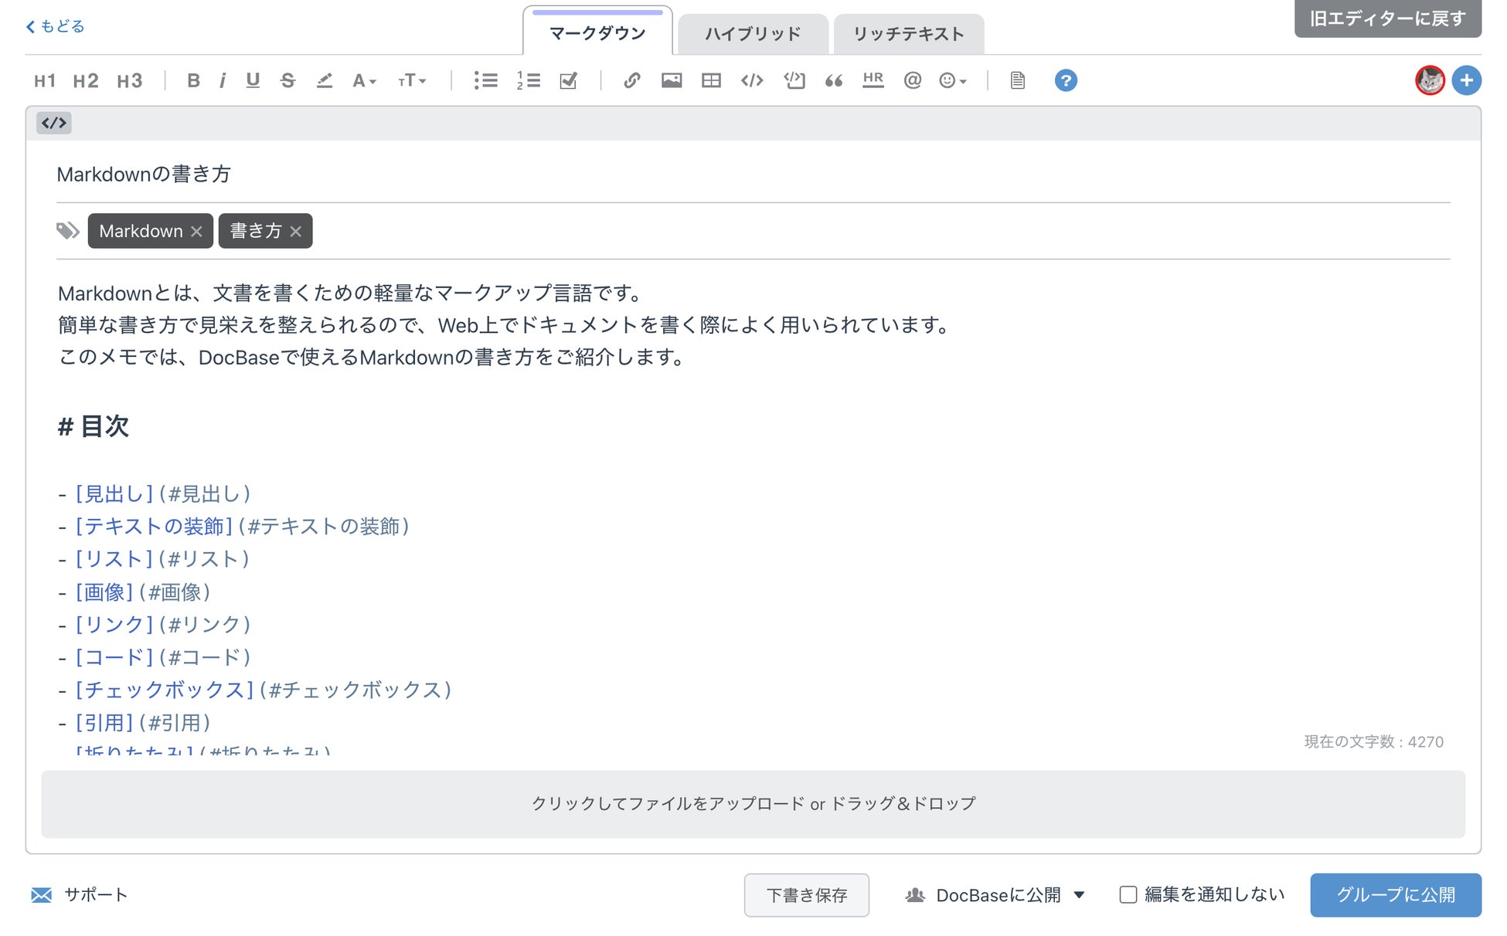Image resolution: width=1507 pixels, height=936 pixels.
Task: Insert an image from the toolbar
Action: click(x=671, y=80)
